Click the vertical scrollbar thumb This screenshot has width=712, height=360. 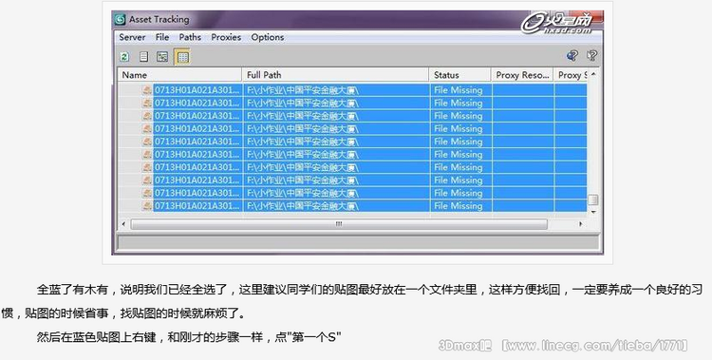pyautogui.click(x=593, y=200)
